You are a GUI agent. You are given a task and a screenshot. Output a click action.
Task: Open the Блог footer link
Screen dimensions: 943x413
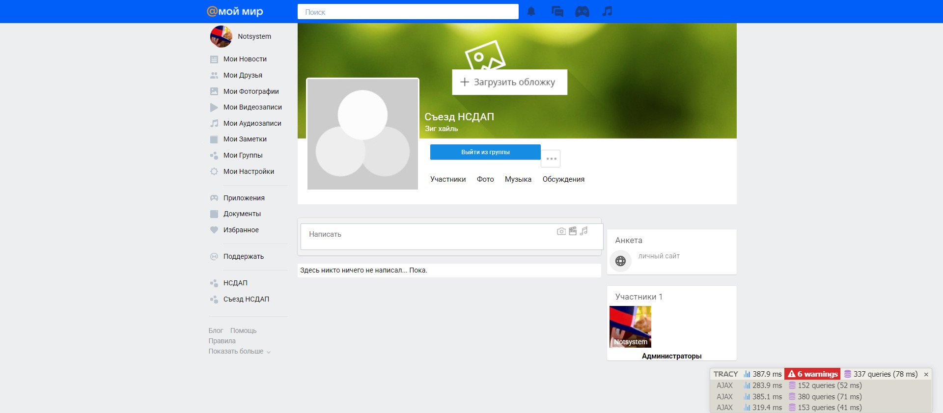216,330
